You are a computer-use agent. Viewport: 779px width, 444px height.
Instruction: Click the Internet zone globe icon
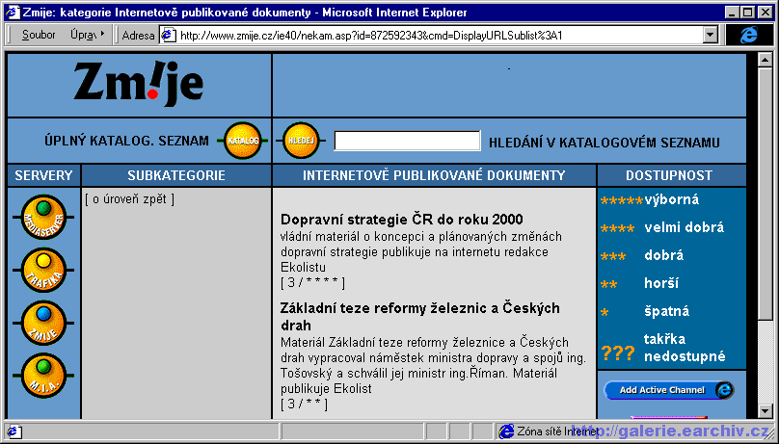[506, 431]
